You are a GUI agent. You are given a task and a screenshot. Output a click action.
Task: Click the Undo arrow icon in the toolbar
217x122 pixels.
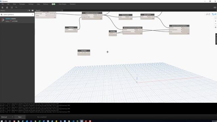point(16,7)
